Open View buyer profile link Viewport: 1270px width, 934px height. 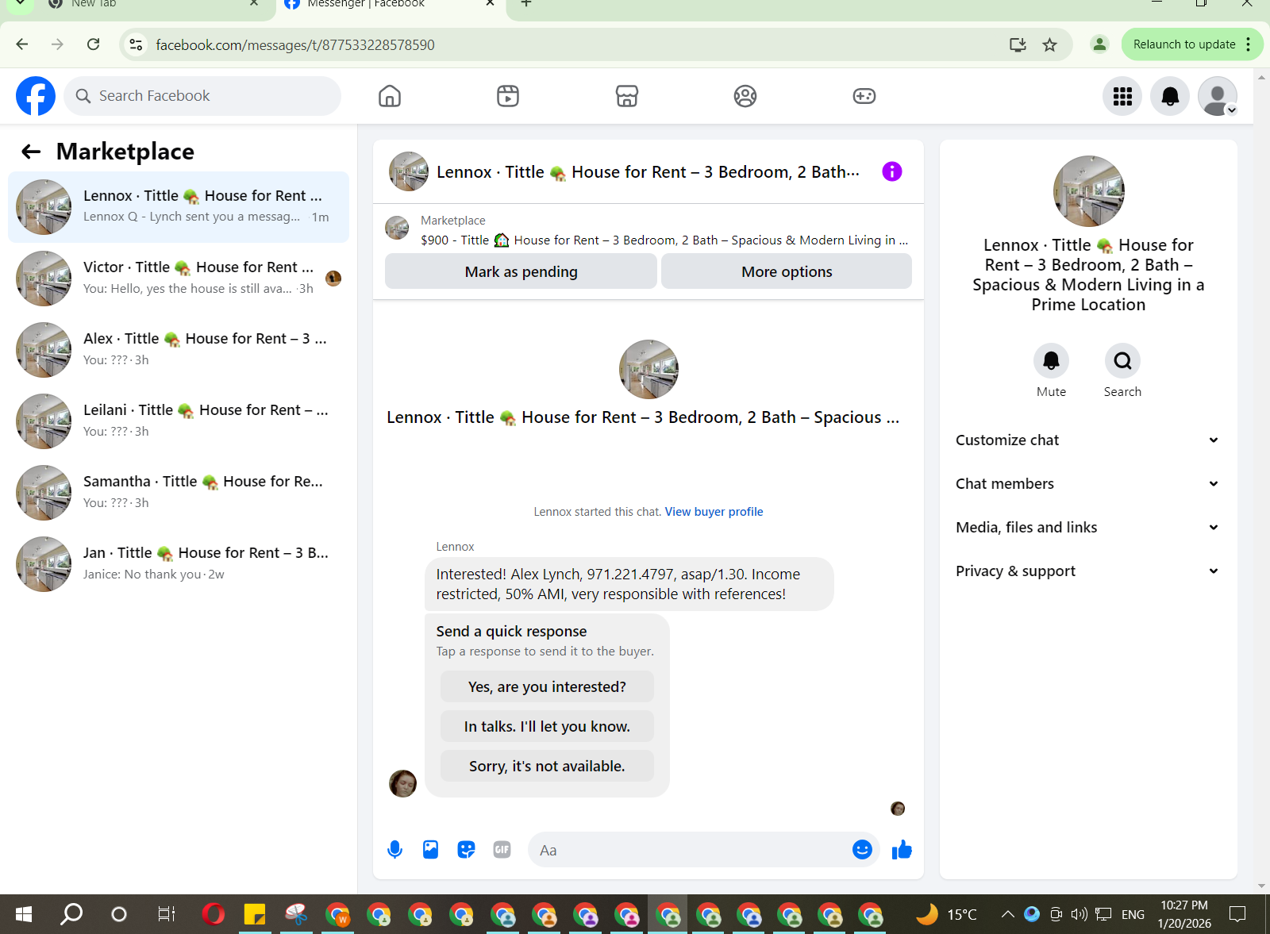[714, 512]
